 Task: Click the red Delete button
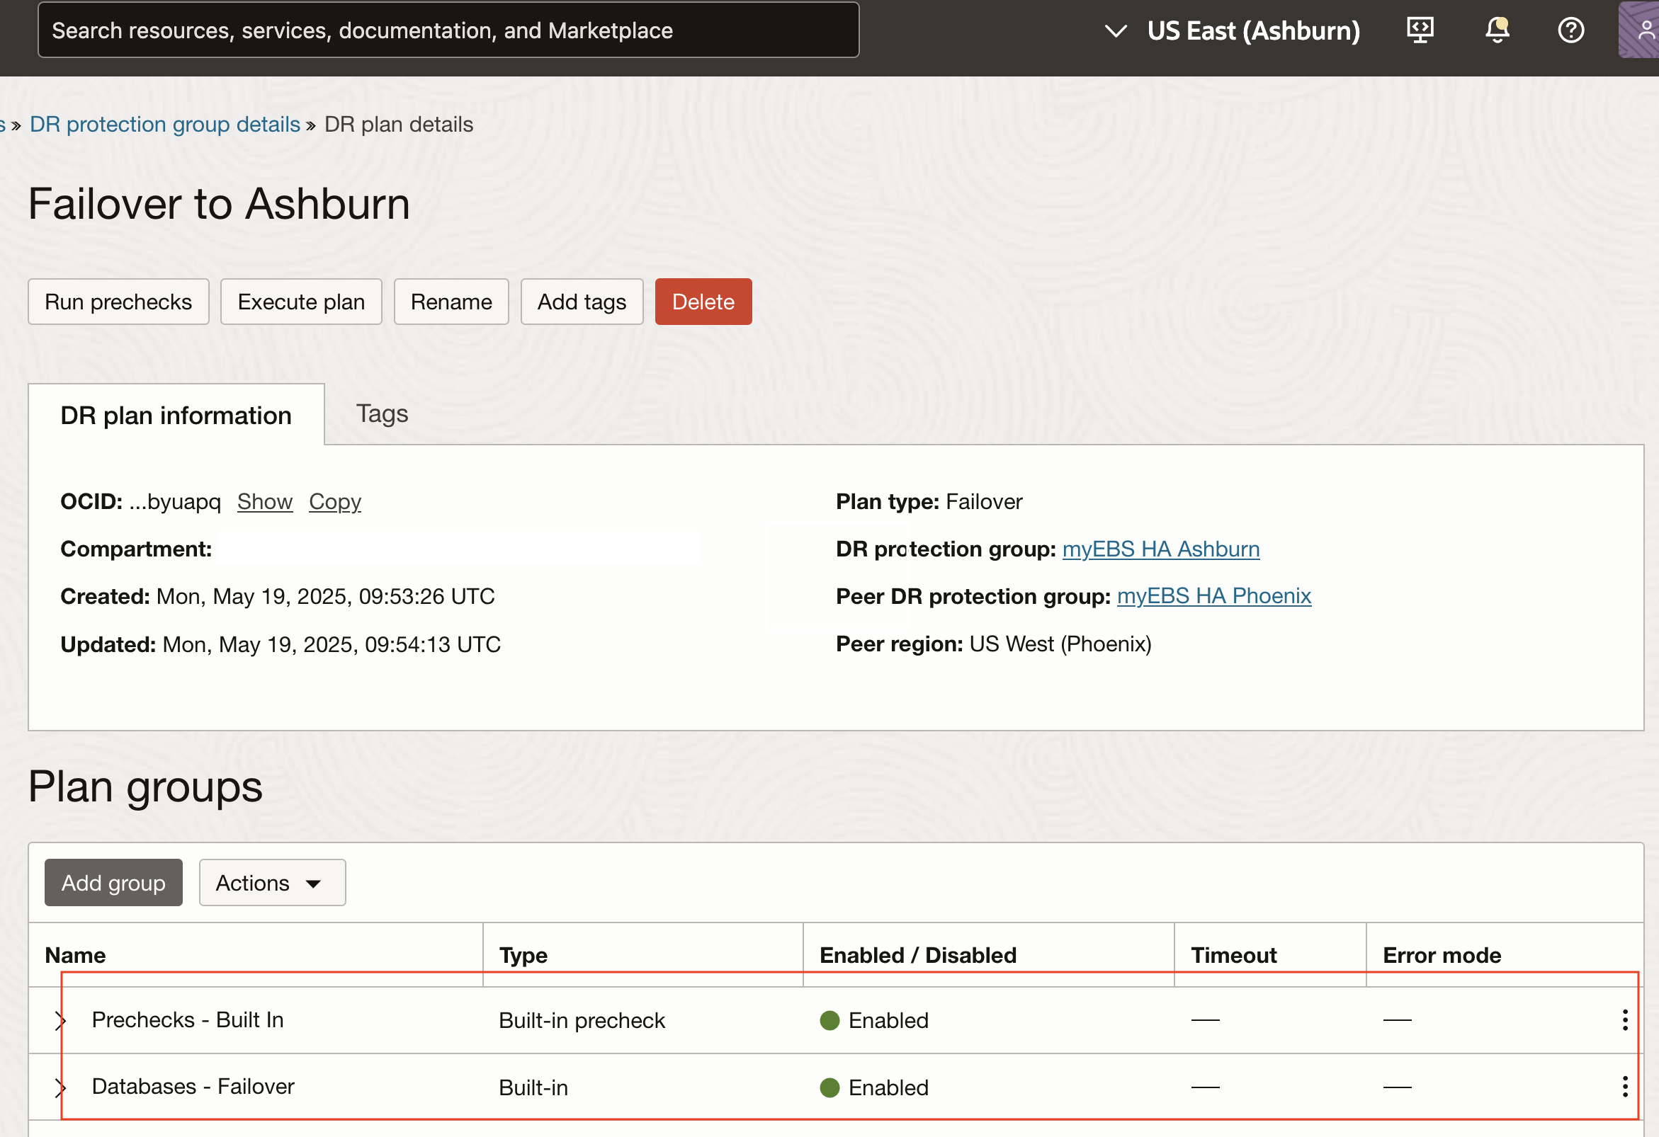click(703, 302)
